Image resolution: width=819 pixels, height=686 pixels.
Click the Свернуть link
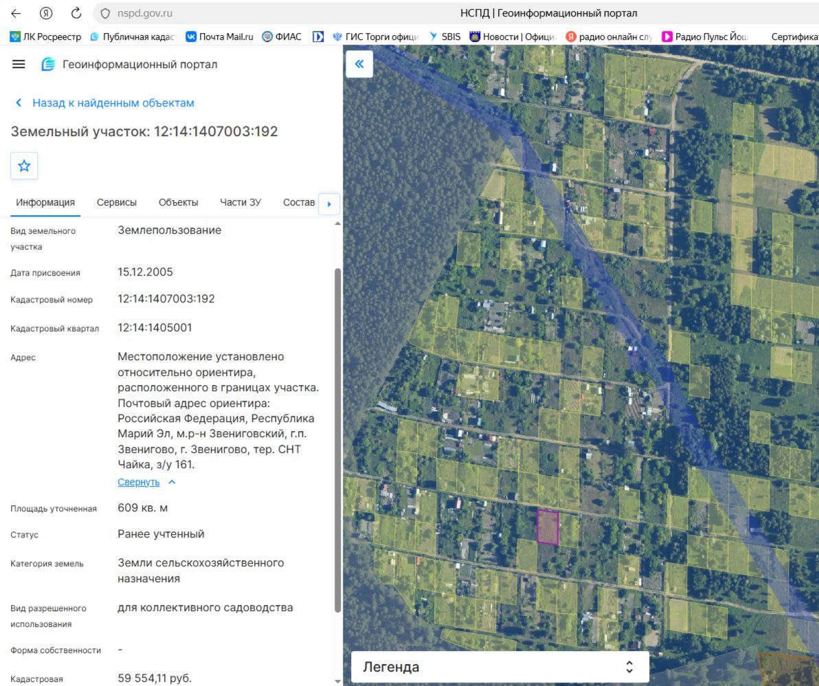pos(138,483)
